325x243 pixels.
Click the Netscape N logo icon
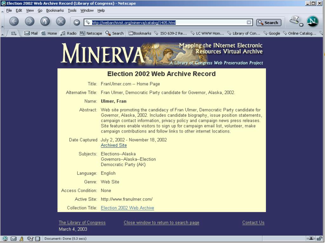[x=312, y=21]
